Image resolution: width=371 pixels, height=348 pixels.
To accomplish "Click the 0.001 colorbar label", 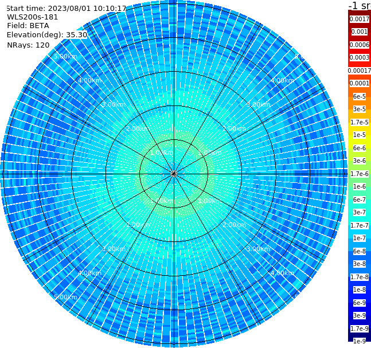I will click(x=360, y=32).
